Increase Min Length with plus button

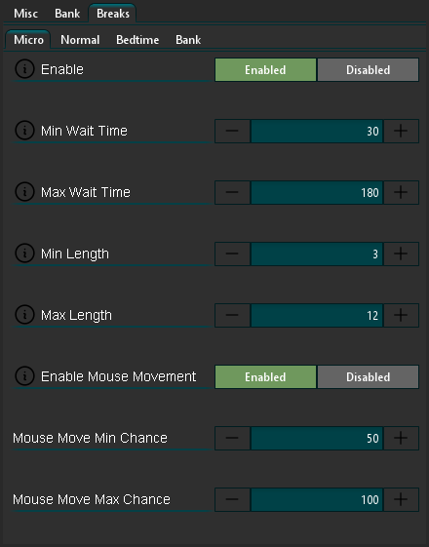[401, 254]
